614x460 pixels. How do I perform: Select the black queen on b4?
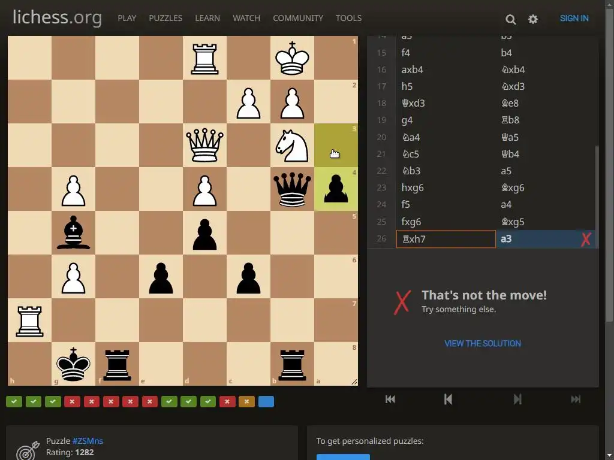(x=292, y=189)
